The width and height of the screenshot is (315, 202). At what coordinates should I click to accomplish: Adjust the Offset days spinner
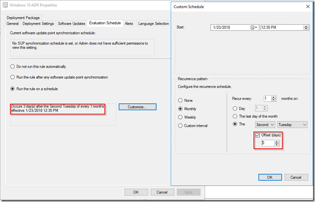277,143
